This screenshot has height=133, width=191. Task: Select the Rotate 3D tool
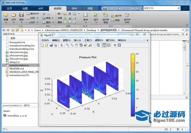[81, 45]
